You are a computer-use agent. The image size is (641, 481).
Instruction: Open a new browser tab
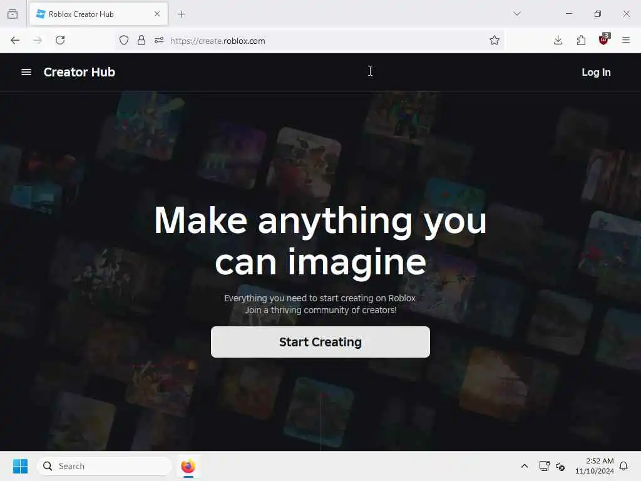(x=182, y=14)
